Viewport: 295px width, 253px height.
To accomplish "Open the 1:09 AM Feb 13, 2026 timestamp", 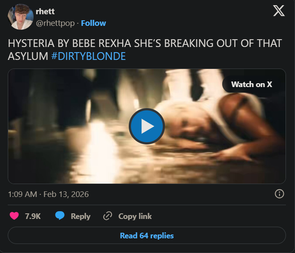I will 48,194.
